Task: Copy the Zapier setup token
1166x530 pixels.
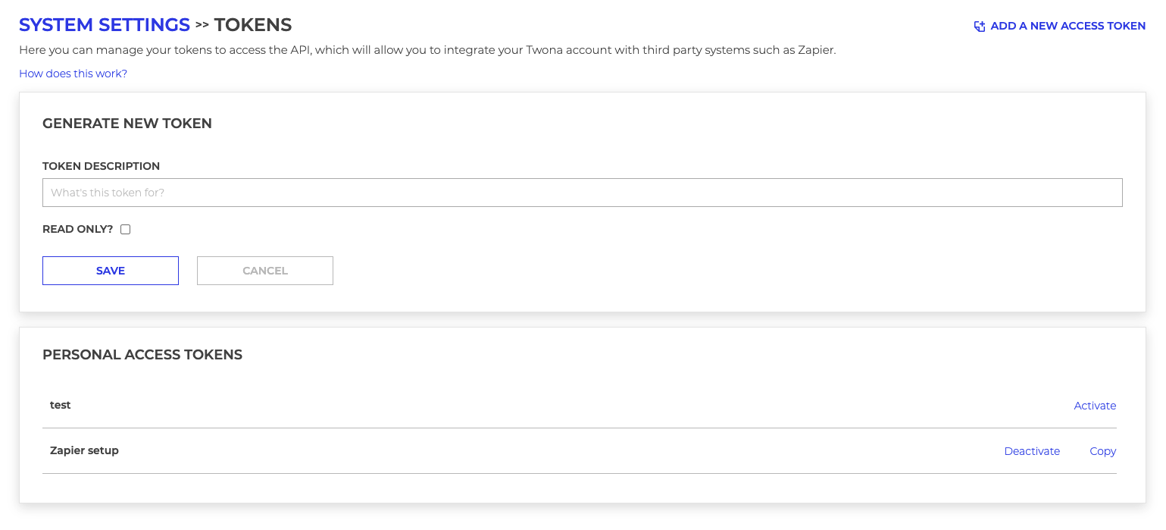Action: point(1102,451)
